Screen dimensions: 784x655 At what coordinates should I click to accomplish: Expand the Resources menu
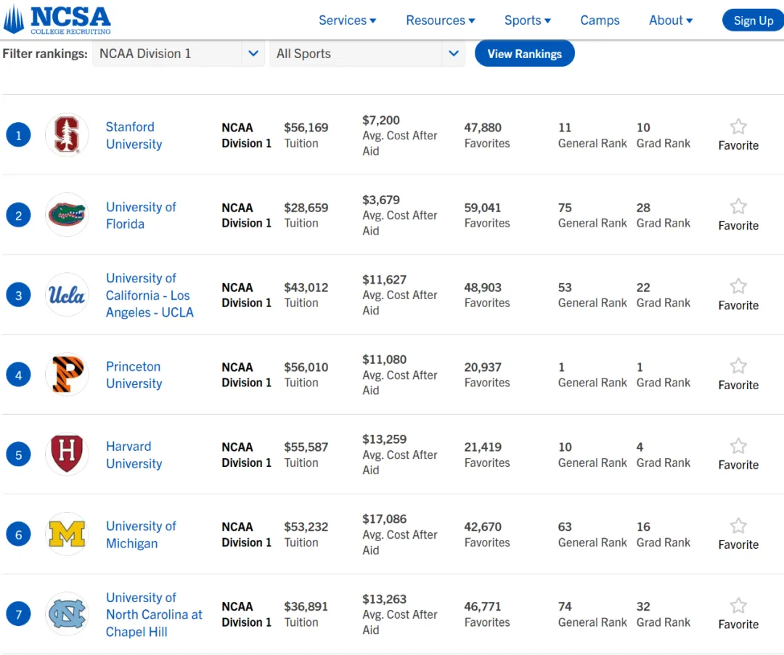[440, 20]
